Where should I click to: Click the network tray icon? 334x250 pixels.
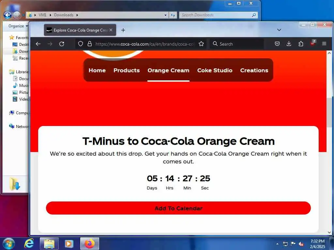pyautogui.click(x=285, y=244)
